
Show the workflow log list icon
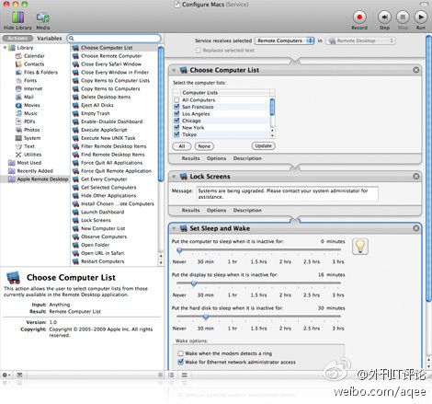click(x=171, y=375)
